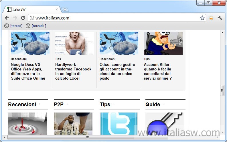Click globe icon beside [toread] bookmark

click(7, 26)
